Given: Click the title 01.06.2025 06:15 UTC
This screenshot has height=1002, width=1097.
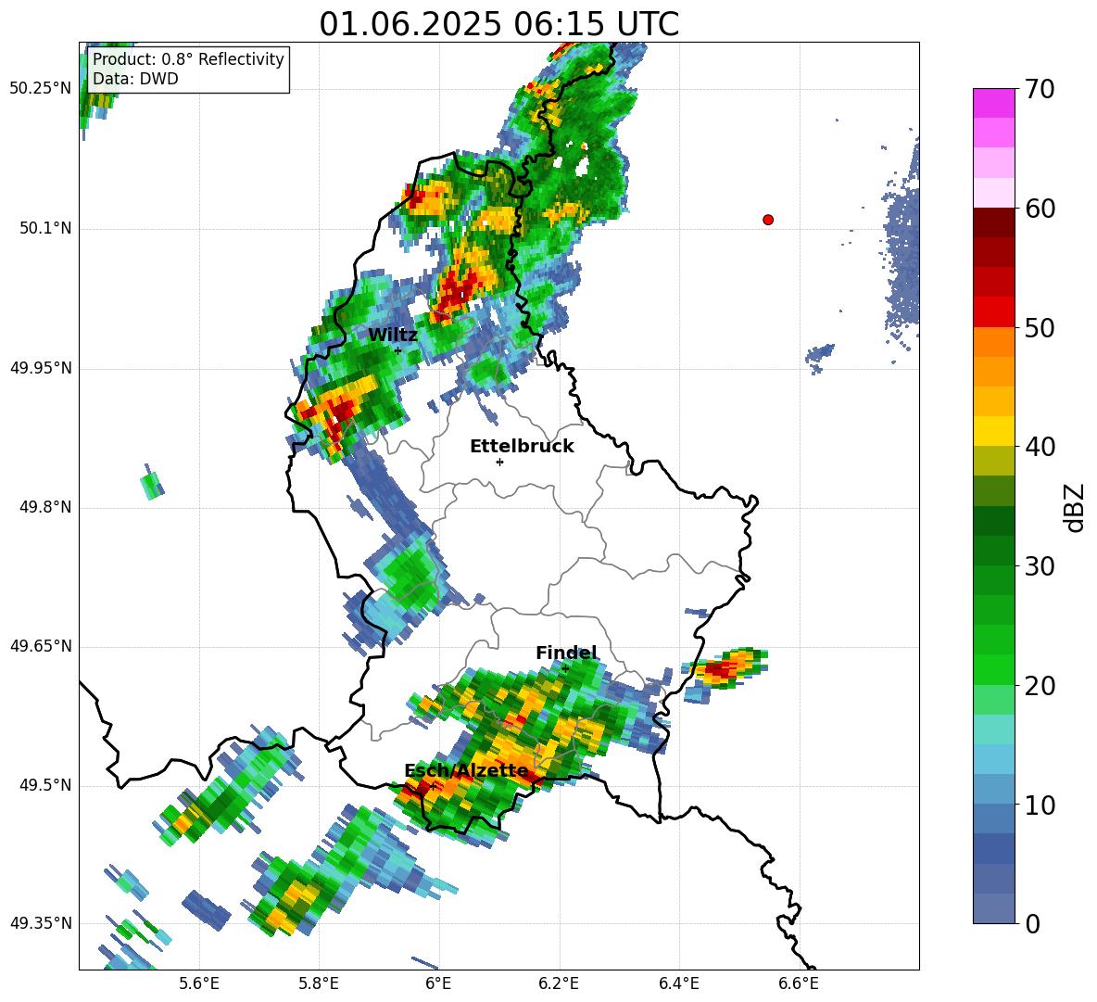Looking at the screenshot, I should pyautogui.click(x=498, y=24).
